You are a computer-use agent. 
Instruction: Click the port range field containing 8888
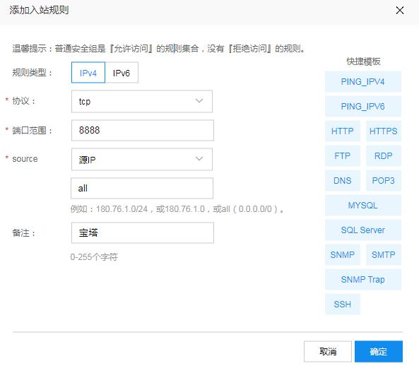tap(143, 131)
